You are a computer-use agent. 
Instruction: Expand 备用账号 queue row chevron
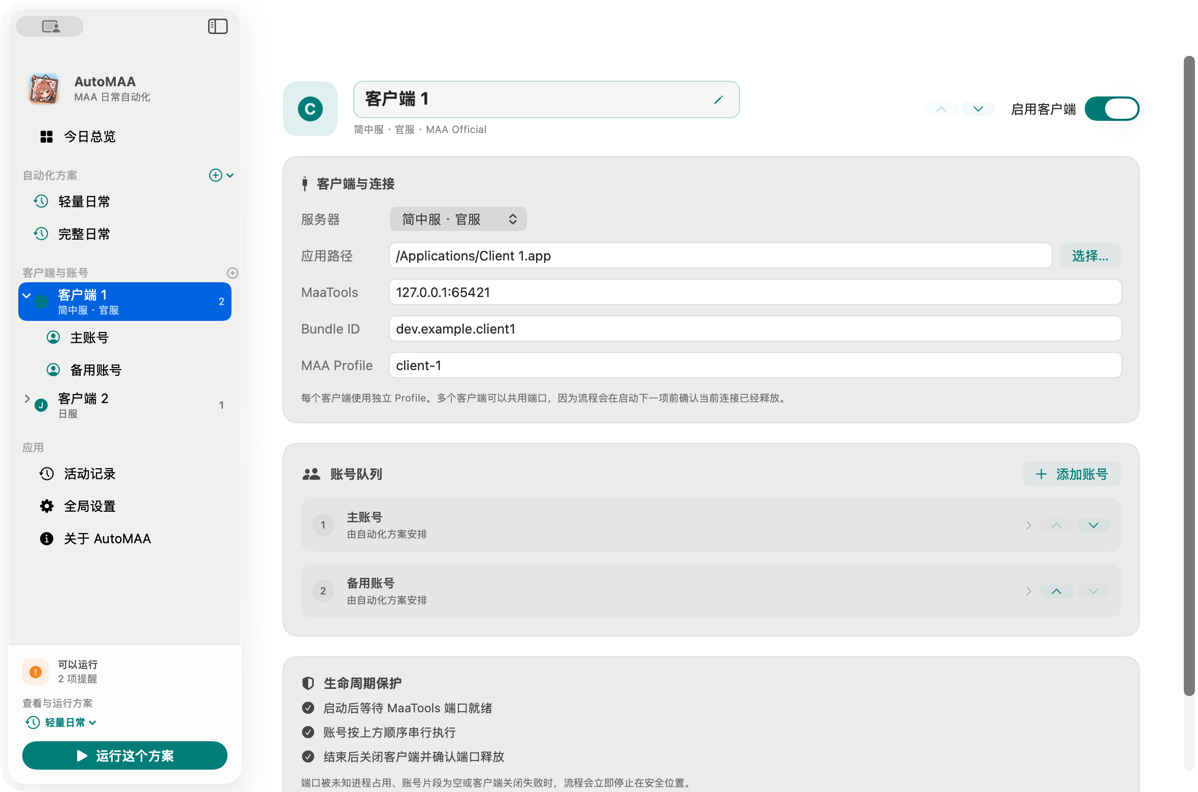tap(1028, 591)
